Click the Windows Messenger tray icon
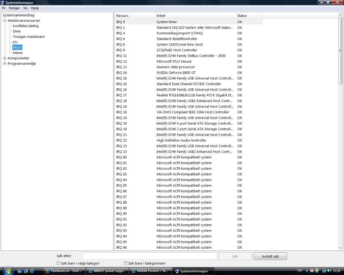The height and width of the screenshot is (275, 344). pyautogui.click(x=317, y=271)
